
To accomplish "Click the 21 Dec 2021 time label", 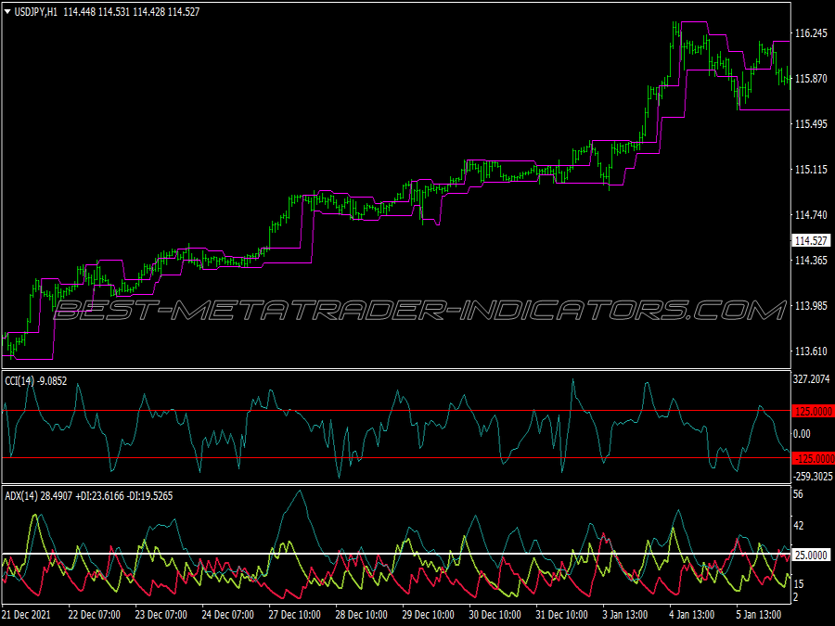I will (x=26, y=615).
